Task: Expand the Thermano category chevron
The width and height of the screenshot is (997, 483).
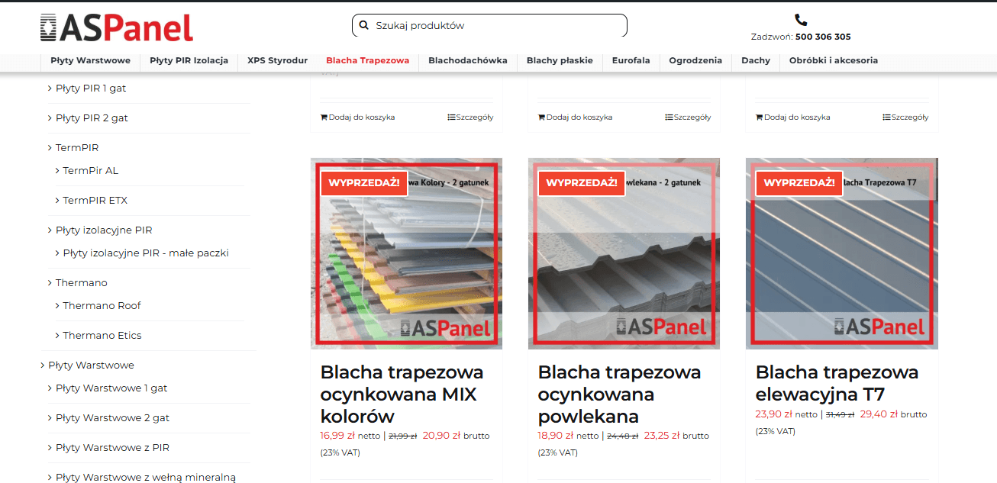Action: 50,283
